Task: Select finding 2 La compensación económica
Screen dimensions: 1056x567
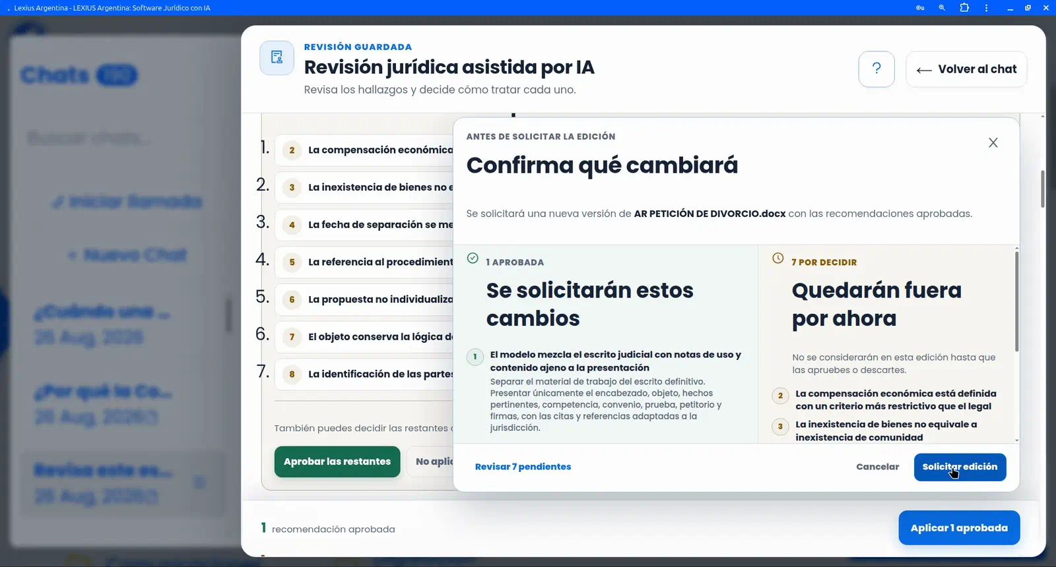Action: pos(364,150)
